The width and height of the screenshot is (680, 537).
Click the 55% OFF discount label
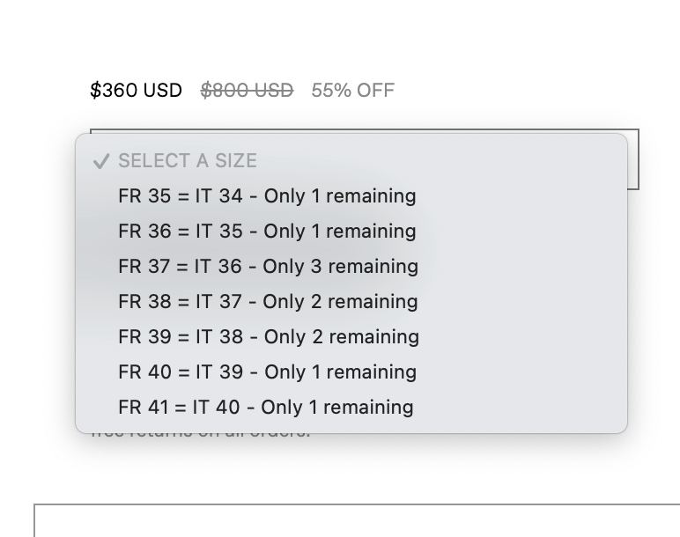pyautogui.click(x=352, y=90)
